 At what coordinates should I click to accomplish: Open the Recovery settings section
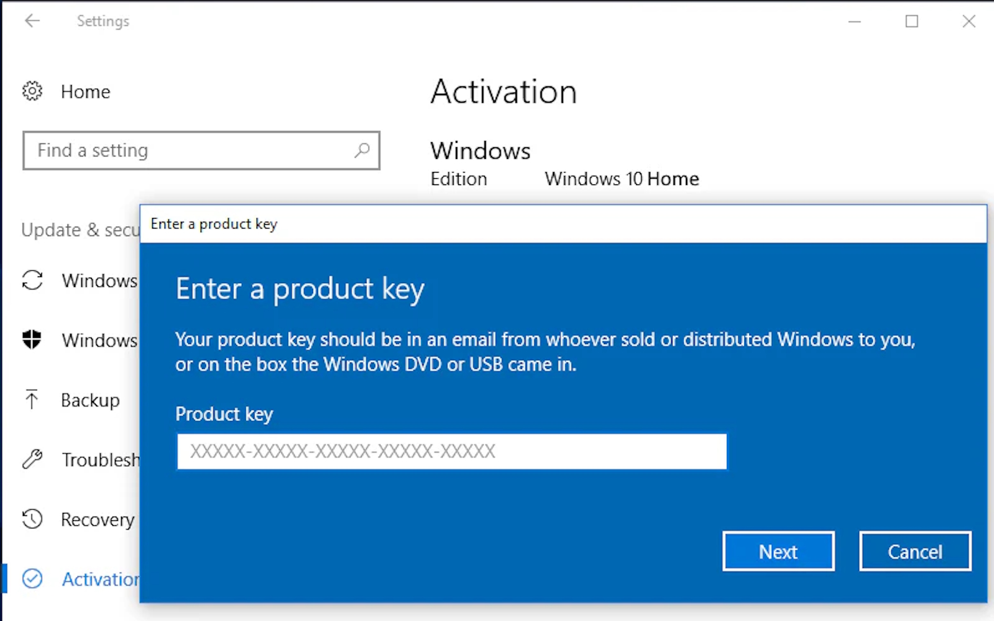click(98, 520)
